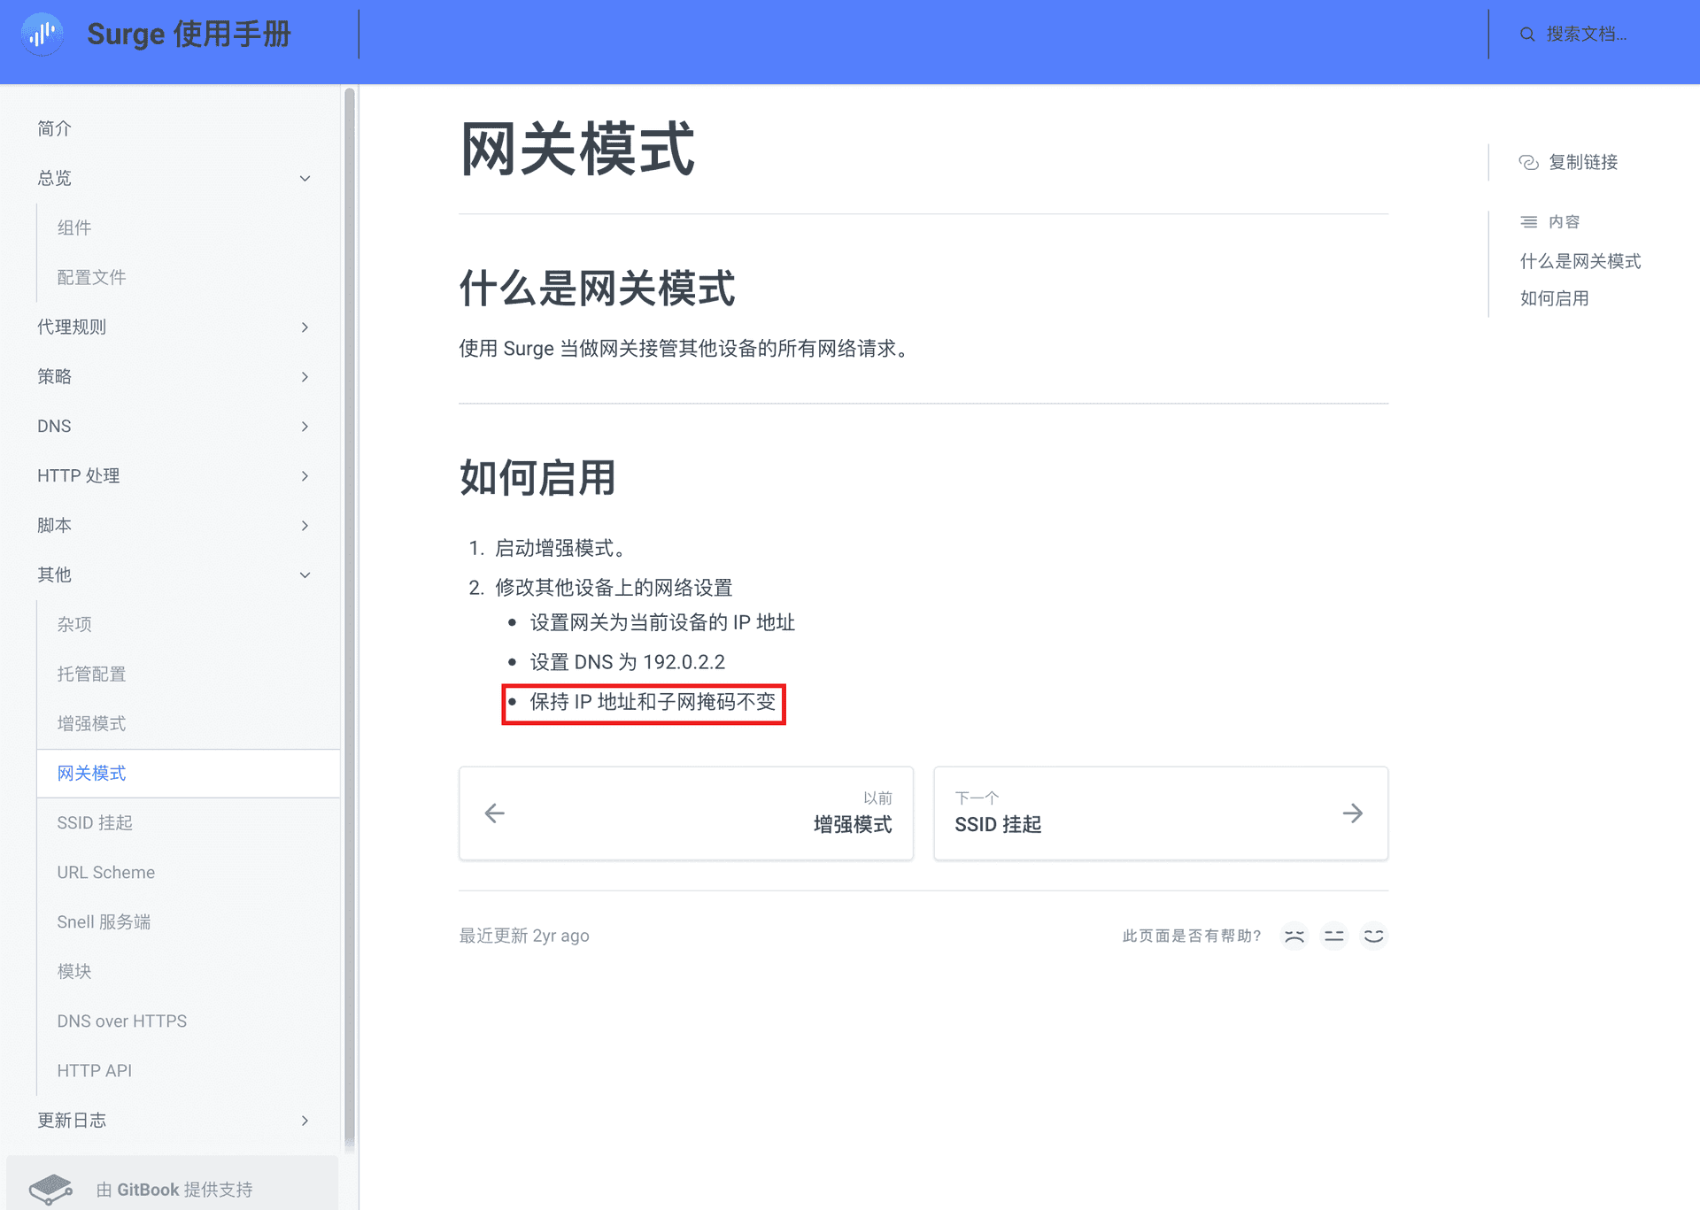Collapse the 其他 section chevron
This screenshot has height=1210, width=1700.
tap(305, 574)
